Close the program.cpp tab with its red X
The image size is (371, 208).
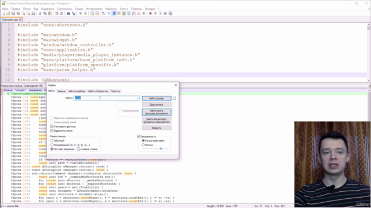point(20,20)
